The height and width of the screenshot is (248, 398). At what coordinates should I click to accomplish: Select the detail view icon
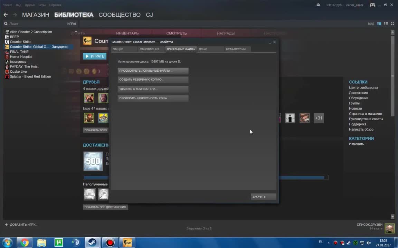click(379, 24)
